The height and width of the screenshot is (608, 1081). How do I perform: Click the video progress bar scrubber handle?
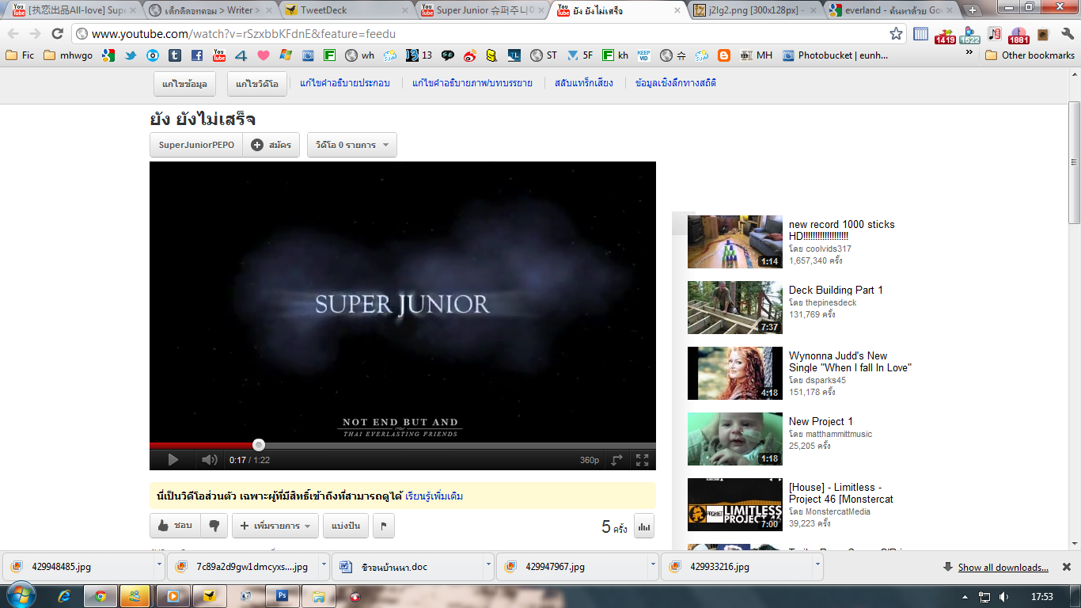coord(259,445)
